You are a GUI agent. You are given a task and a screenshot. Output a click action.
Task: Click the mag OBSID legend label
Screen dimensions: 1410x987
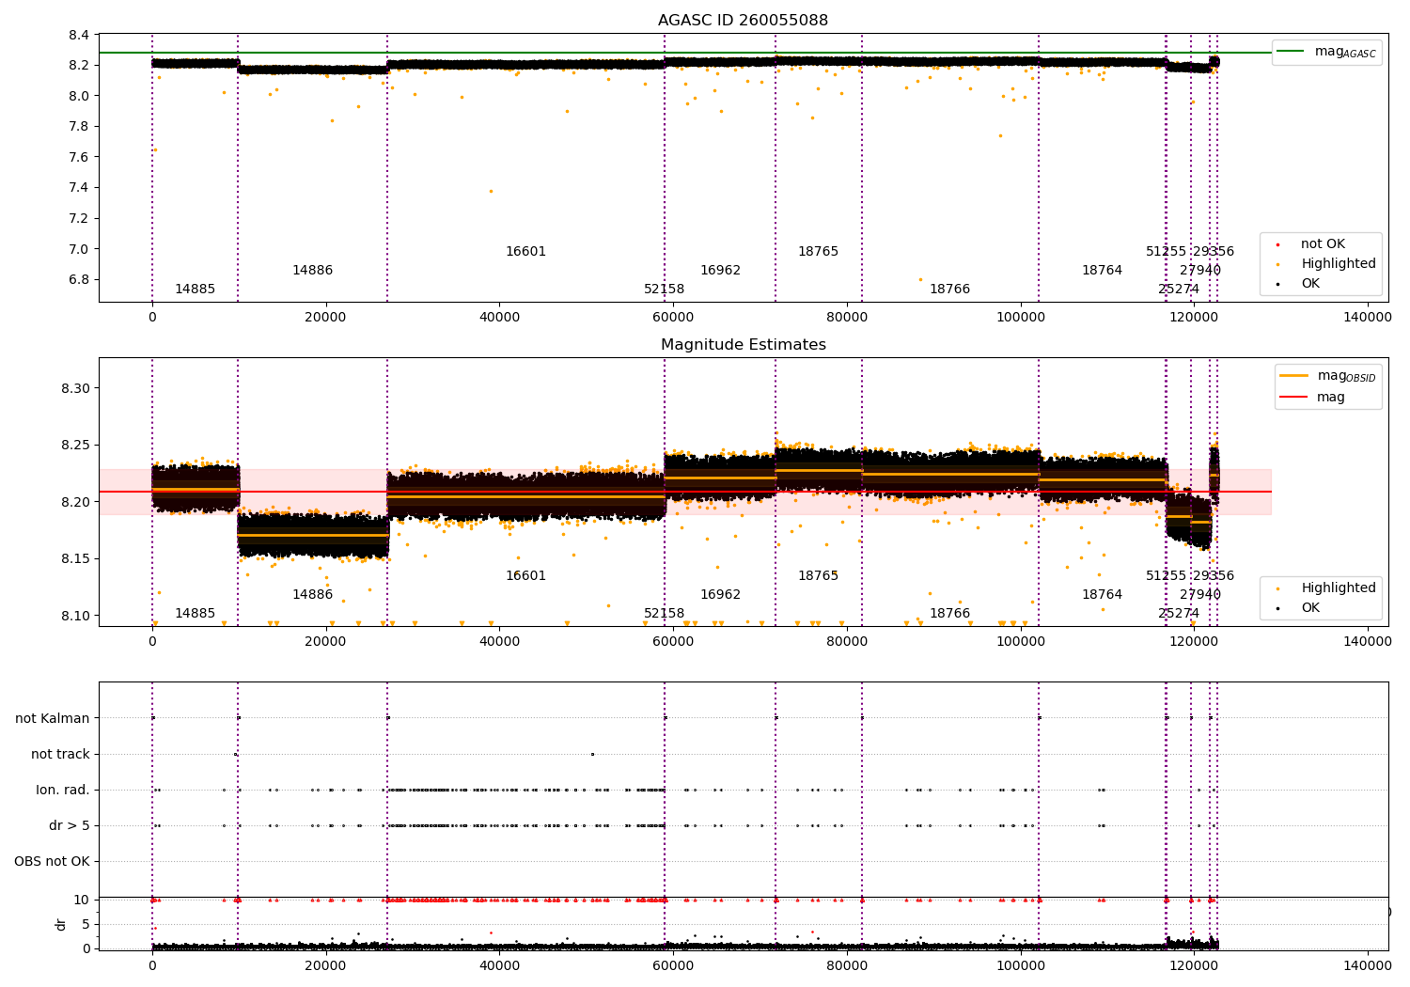click(1346, 376)
